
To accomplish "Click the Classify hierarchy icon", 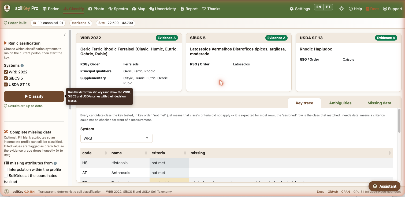I will (x=66, y=9).
